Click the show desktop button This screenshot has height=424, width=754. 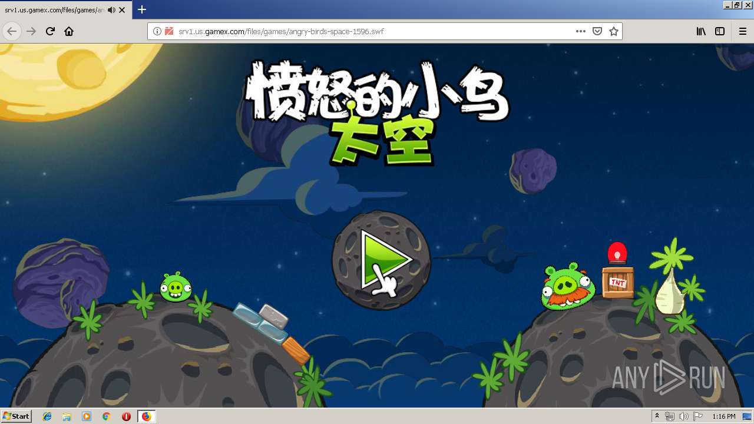click(x=747, y=416)
